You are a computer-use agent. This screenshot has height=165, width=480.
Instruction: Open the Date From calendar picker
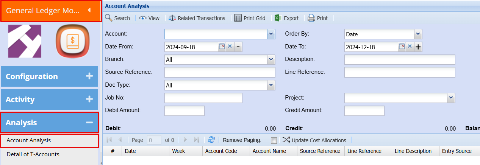coord(222,47)
